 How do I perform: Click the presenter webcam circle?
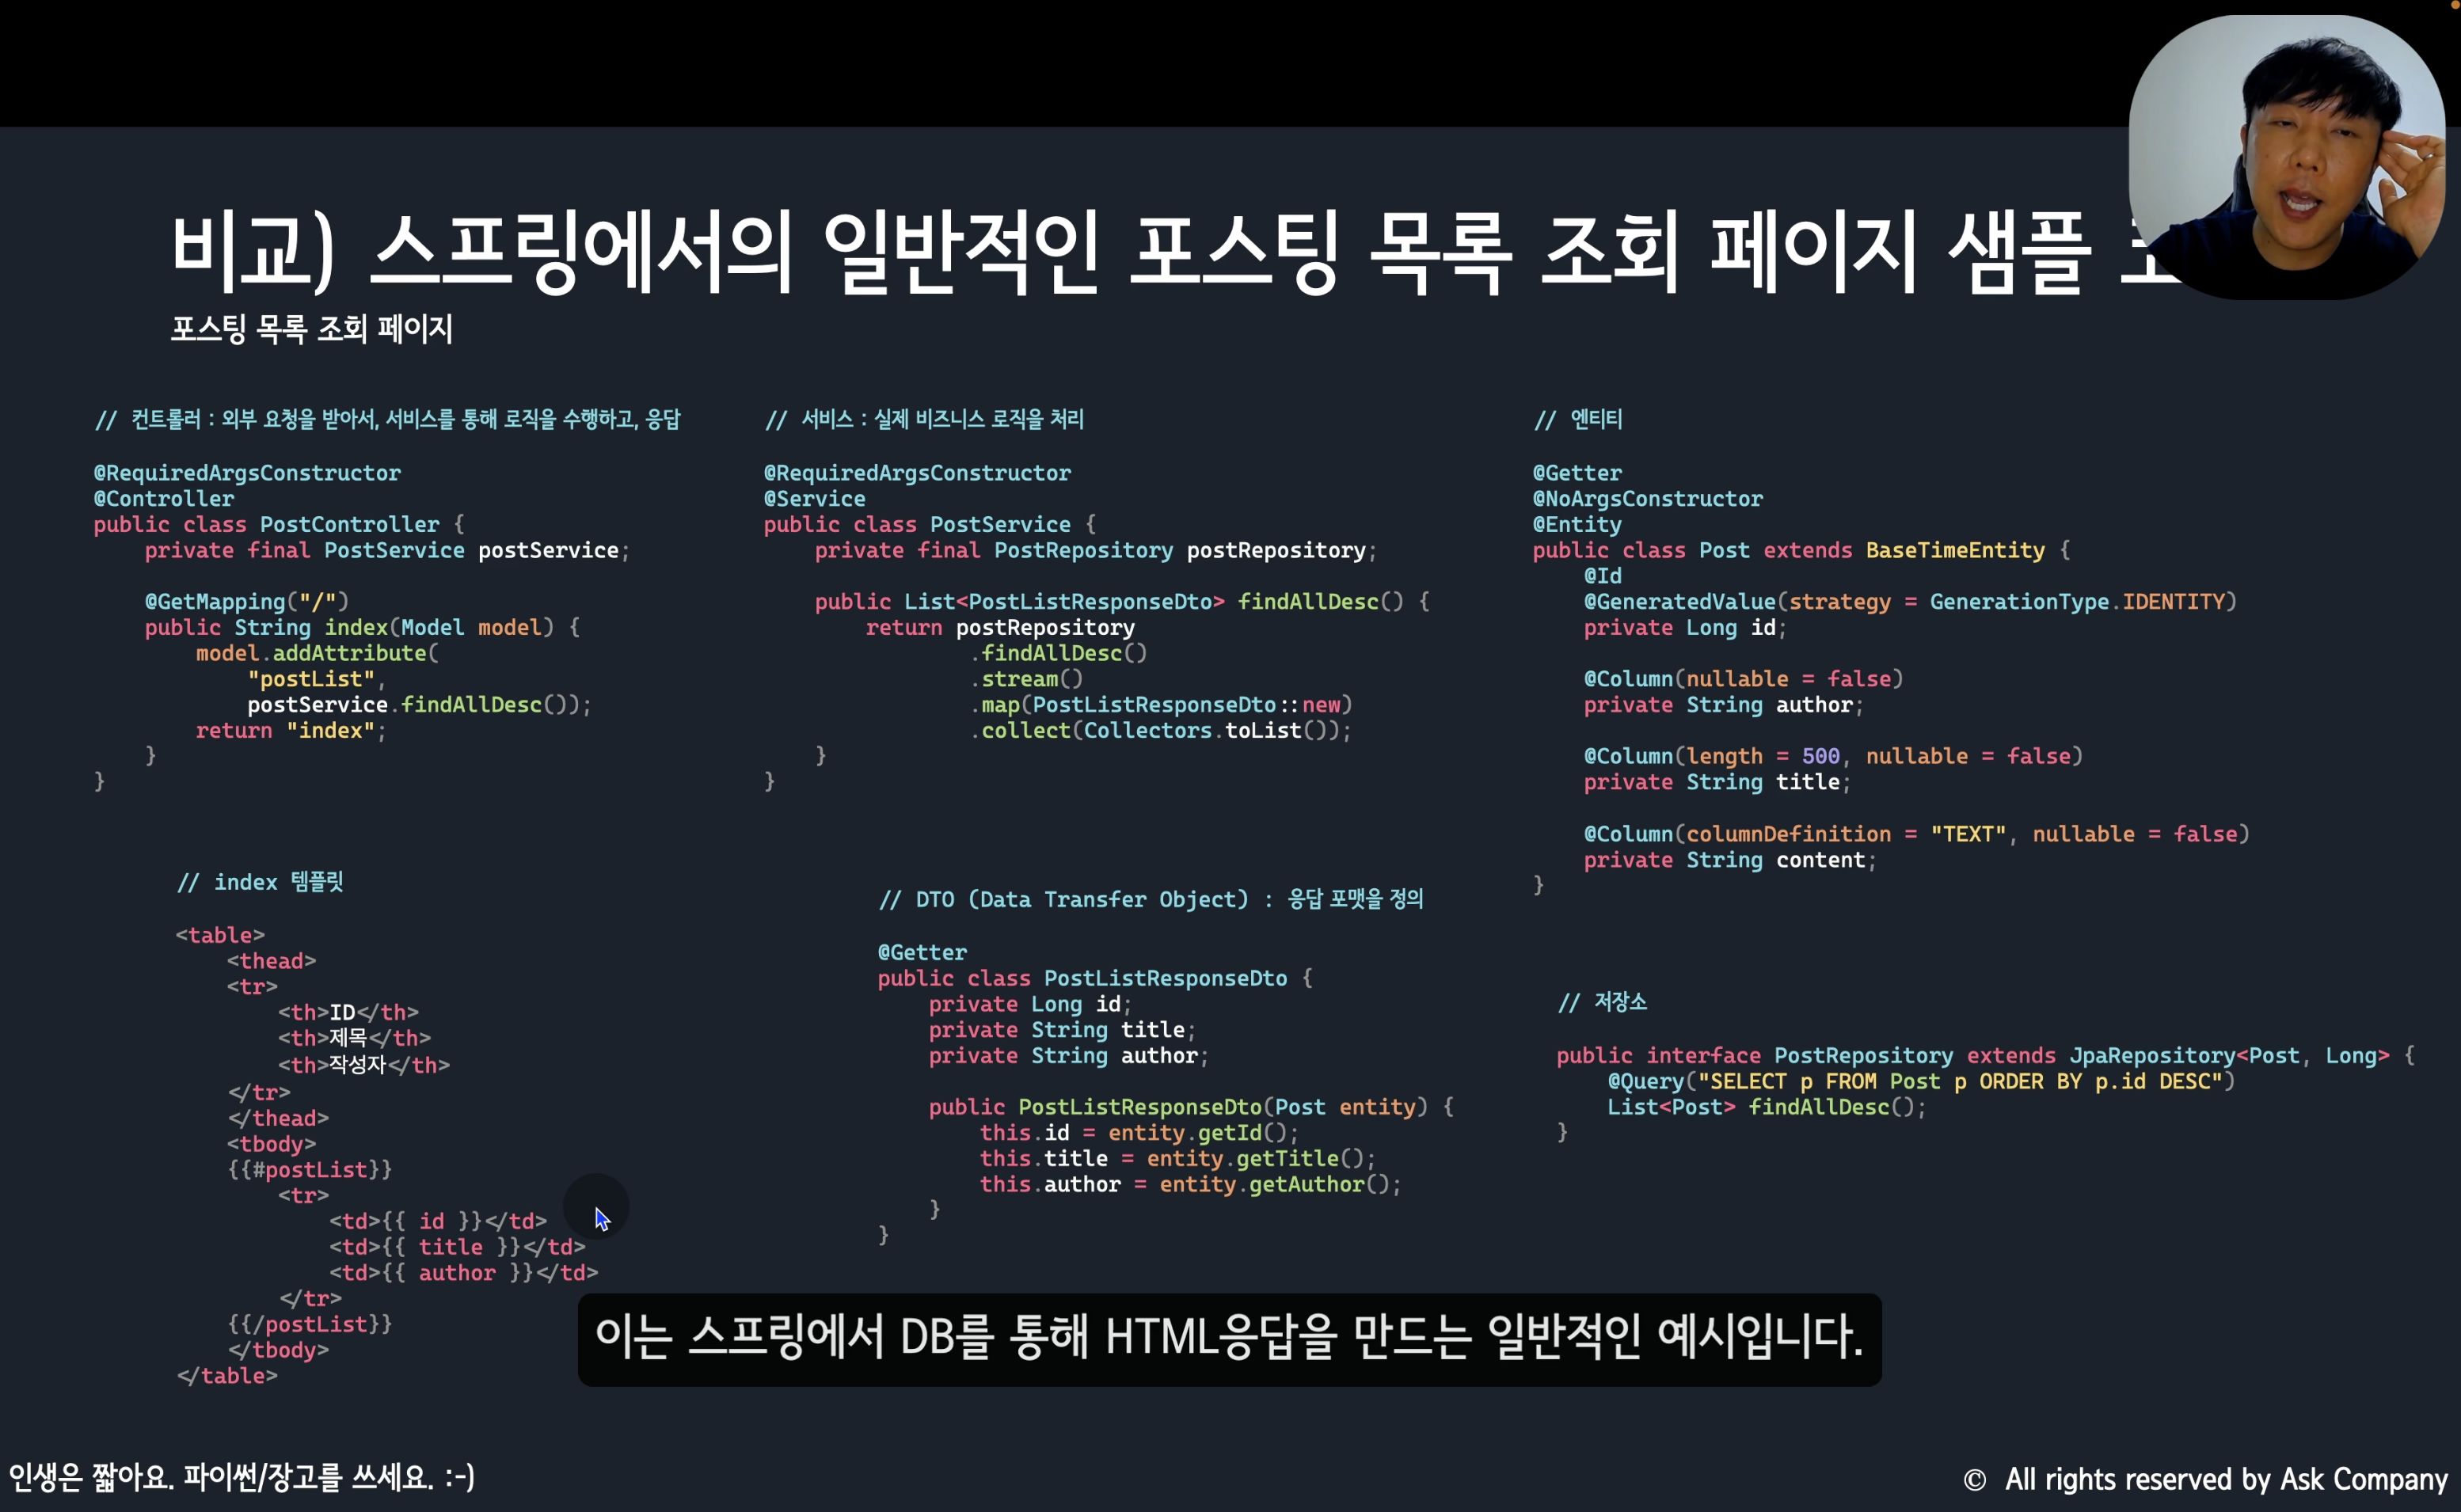pos(2287,157)
